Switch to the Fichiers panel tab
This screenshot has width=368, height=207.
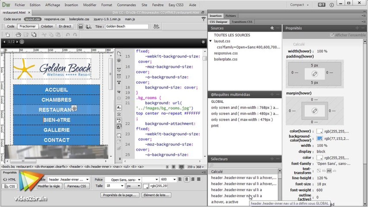tap(230, 16)
